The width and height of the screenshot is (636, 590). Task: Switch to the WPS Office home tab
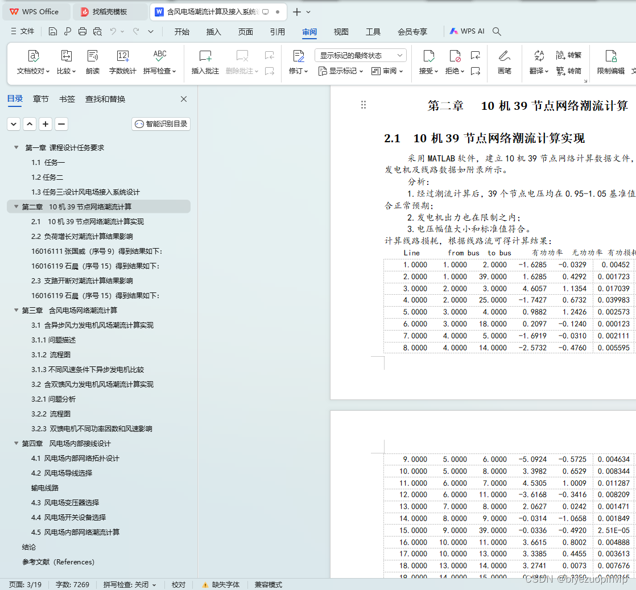point(36,12)
